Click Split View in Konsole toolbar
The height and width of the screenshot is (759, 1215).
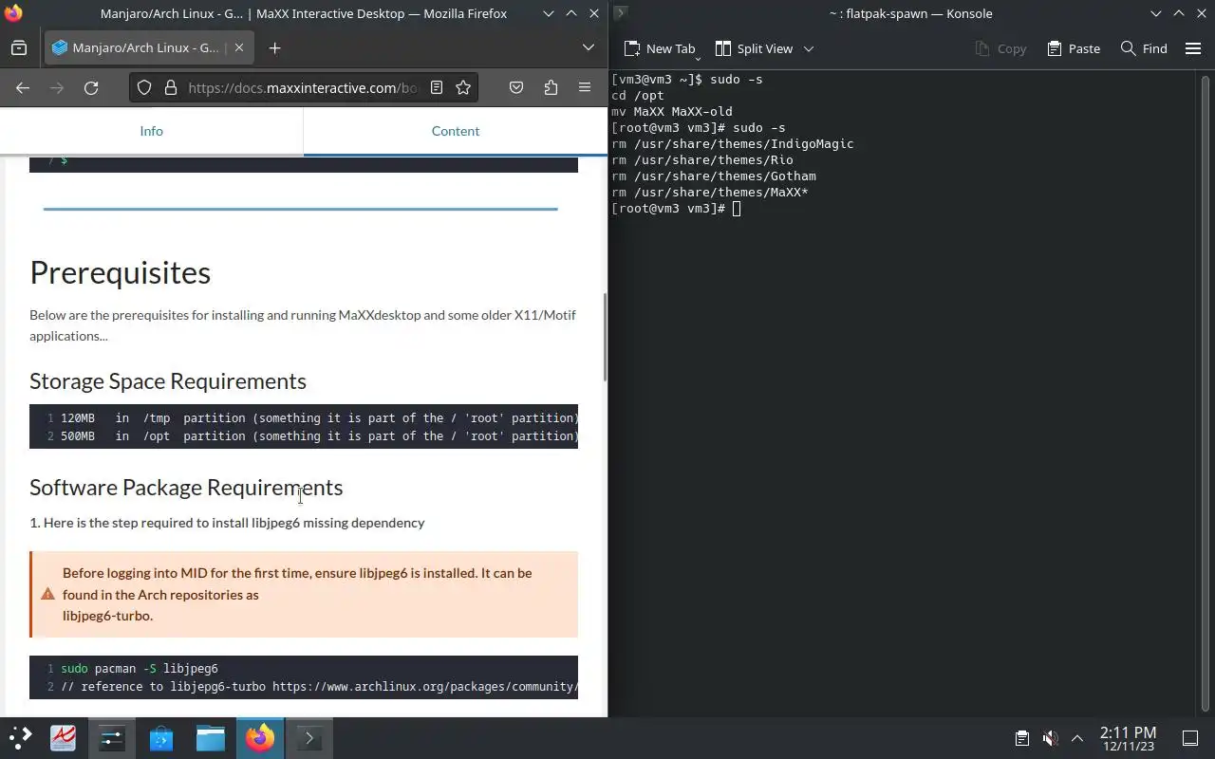(755, 48)
